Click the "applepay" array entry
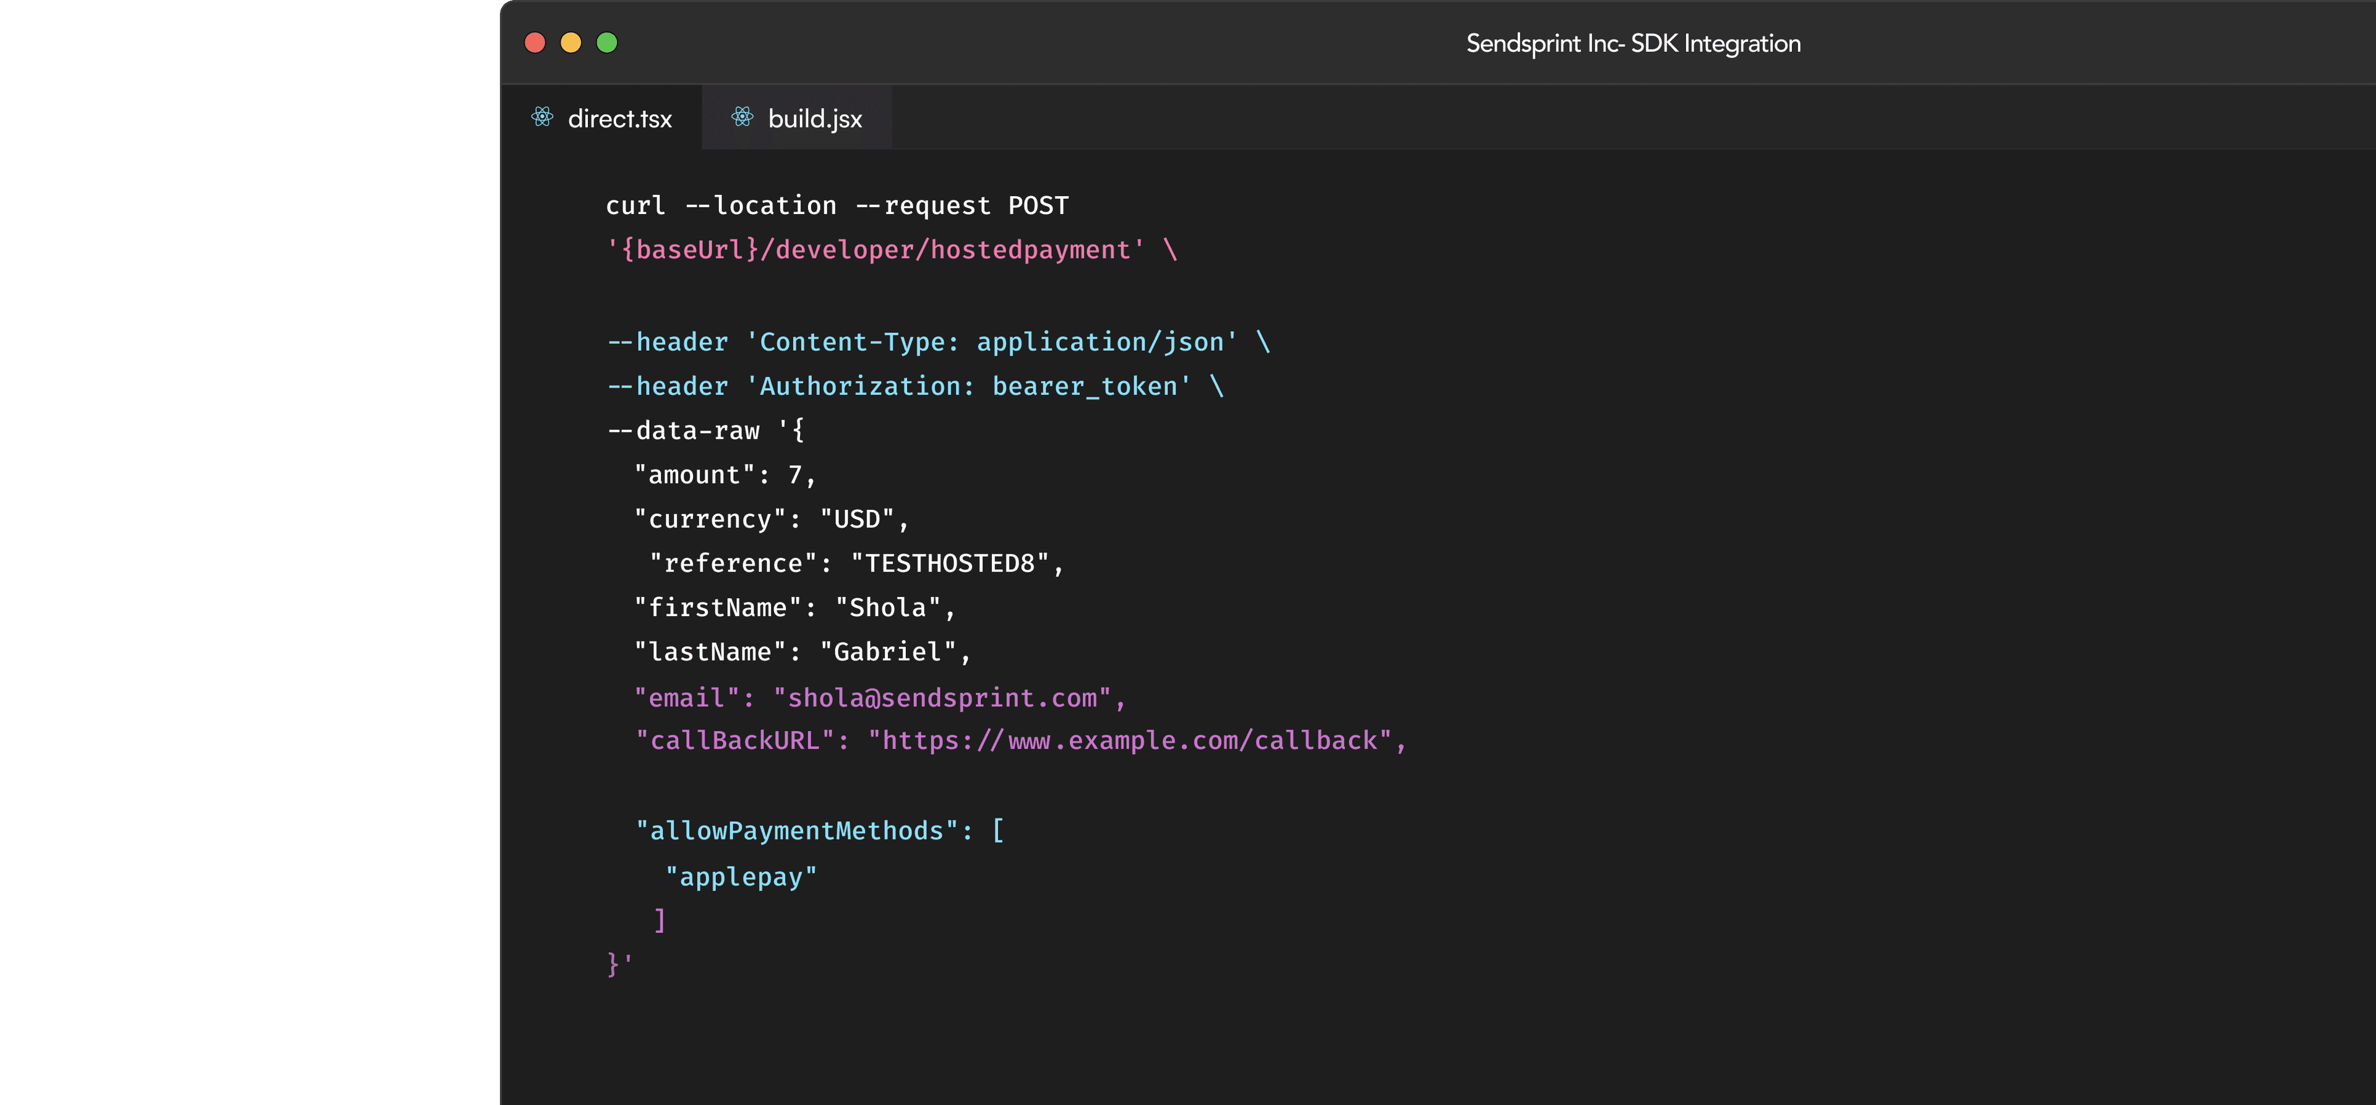The height and width of the screenshot is (1105, 2376). [741, 876]
